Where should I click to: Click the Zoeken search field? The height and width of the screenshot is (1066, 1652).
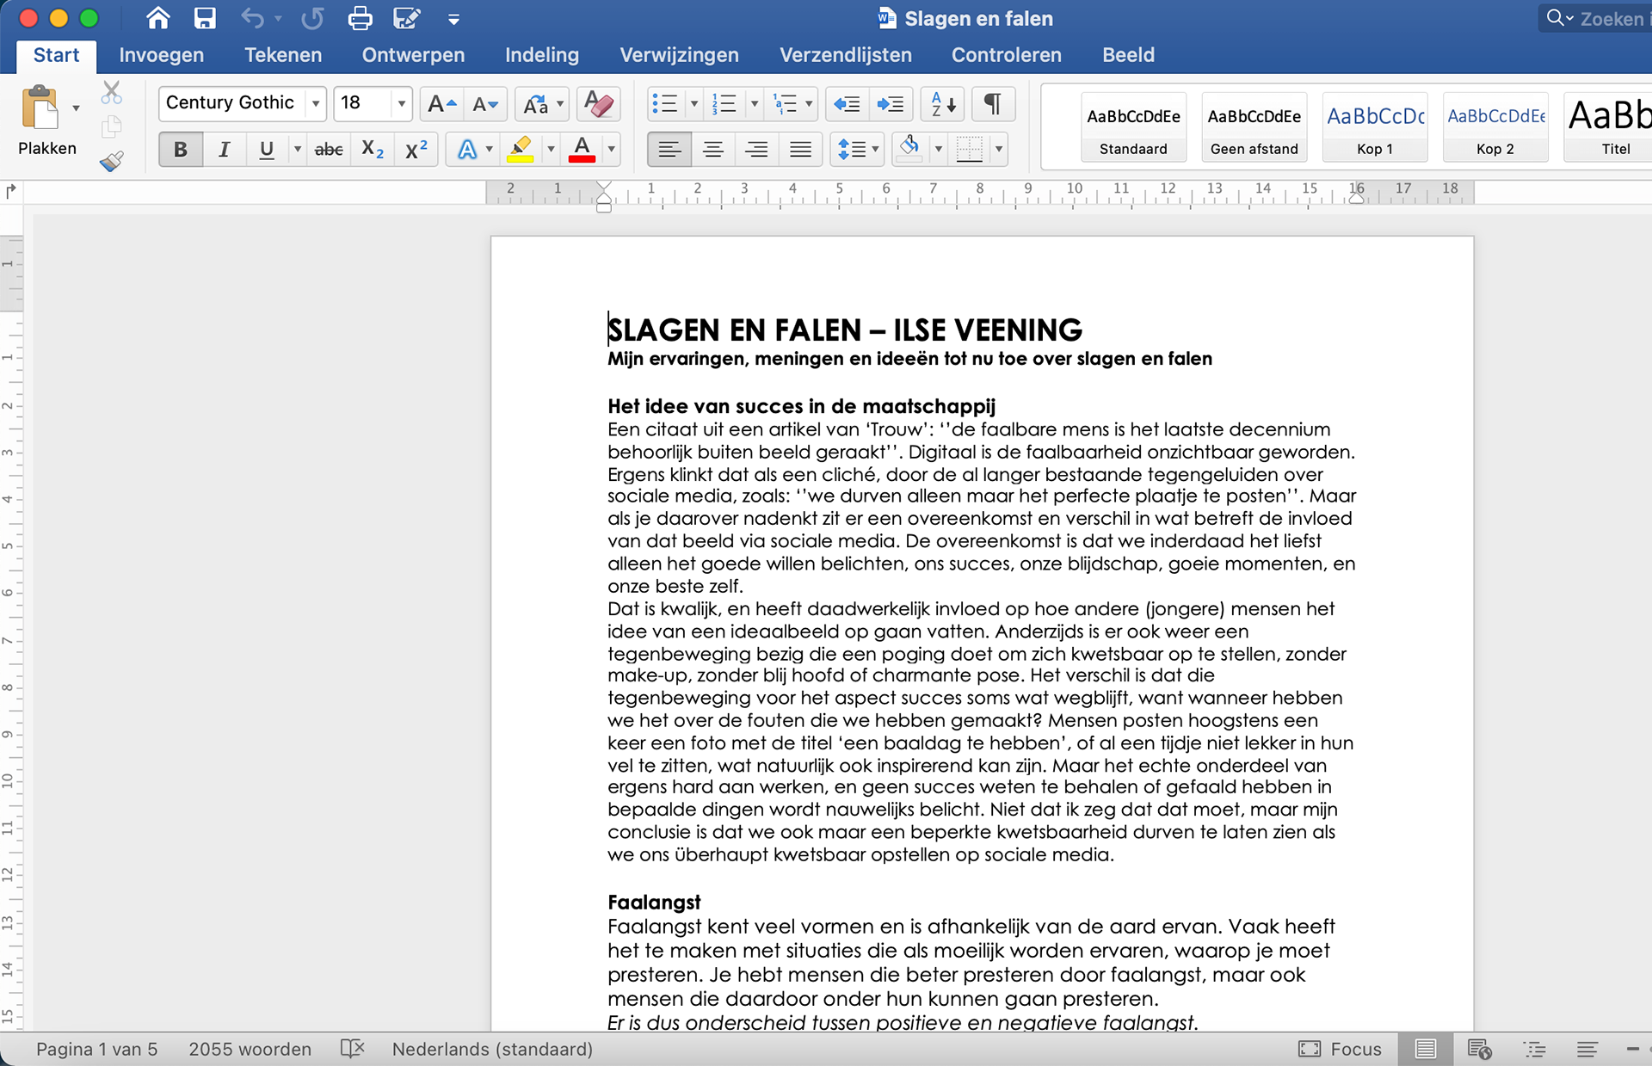(x=1609, y=18)
